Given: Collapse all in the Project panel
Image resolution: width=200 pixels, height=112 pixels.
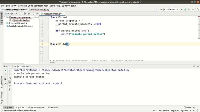Looking at the screenshot, I should click(x=29, y=13).
